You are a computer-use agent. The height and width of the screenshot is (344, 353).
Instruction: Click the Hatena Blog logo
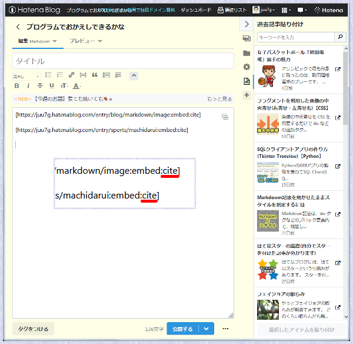point(35,10)
